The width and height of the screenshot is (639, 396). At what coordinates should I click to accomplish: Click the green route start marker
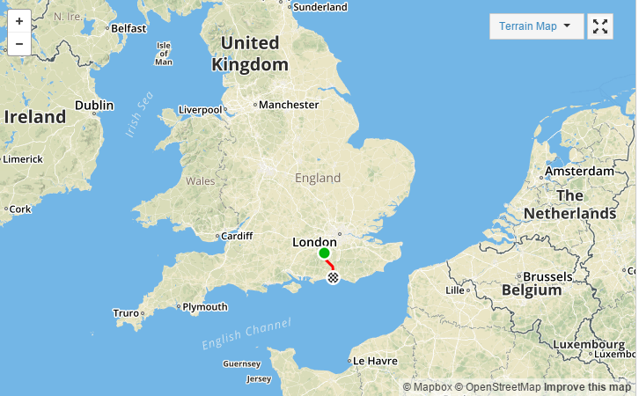pyautogui.click(x=324, y=253)
